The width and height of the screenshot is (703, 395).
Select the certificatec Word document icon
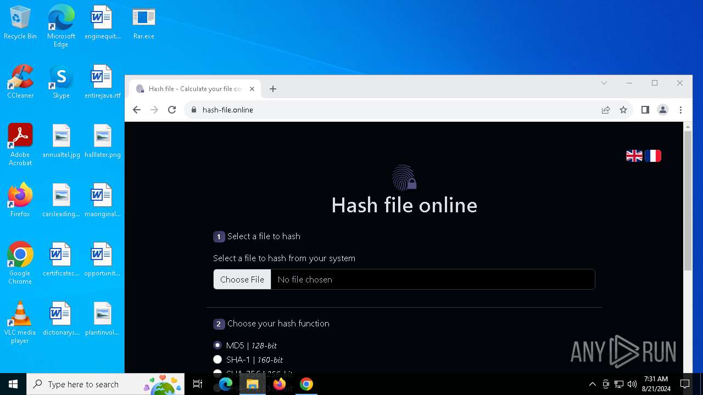(x=61, y=260)
